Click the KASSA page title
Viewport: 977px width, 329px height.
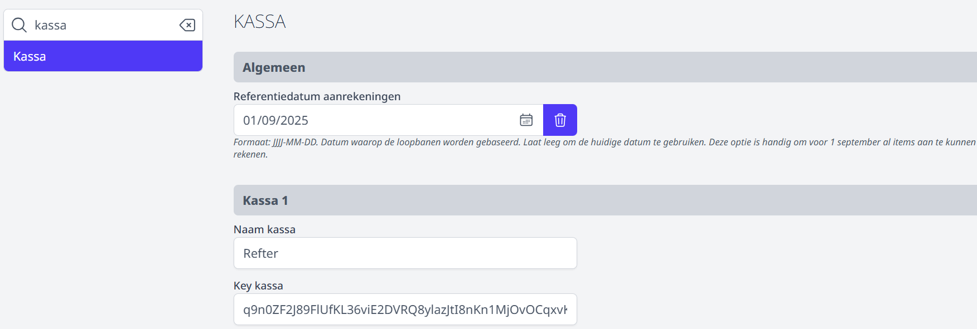tap(259, 22)
